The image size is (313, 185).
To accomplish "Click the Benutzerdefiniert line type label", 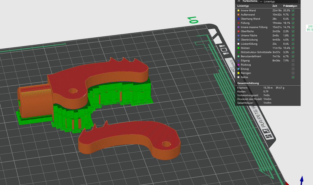I will [x=250, y=56].
